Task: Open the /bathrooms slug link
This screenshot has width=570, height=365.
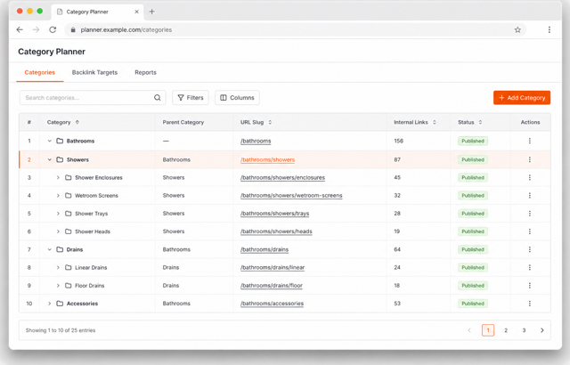Action: pyautogui.click(x=256, y=141)
